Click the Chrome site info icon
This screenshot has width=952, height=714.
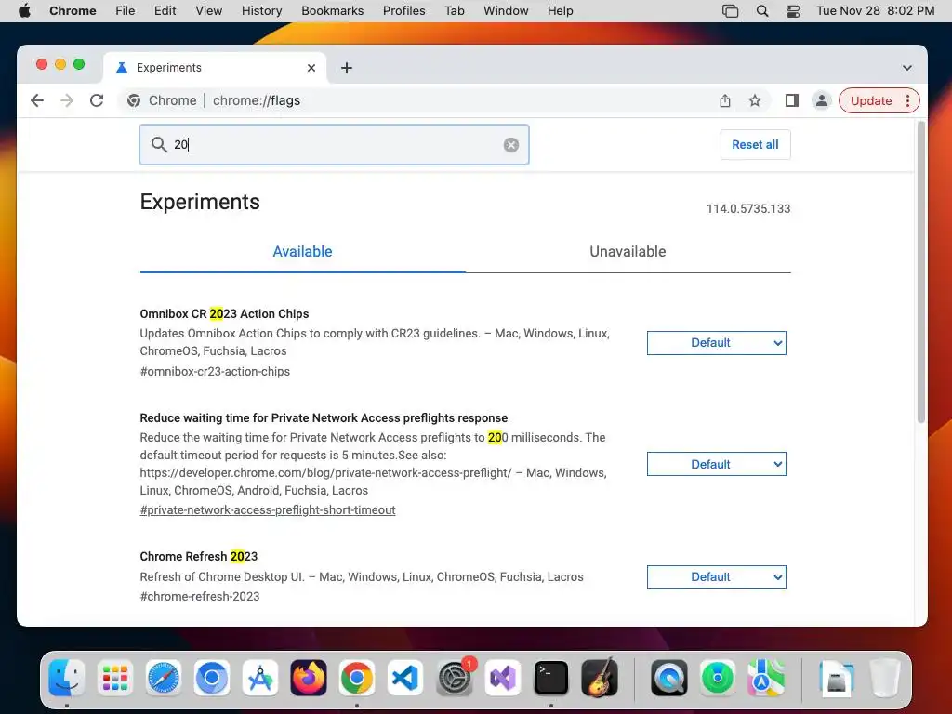pyautogui.click(x=134, y=100)
